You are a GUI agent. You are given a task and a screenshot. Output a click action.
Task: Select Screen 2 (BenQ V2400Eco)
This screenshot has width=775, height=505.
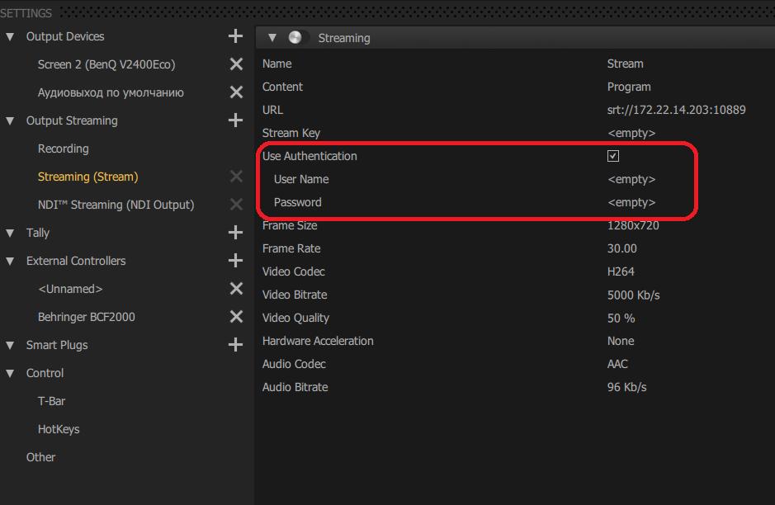pos(106,64)
